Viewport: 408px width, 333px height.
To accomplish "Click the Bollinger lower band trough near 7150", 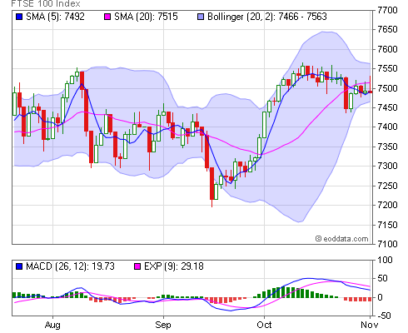I will tap(299, 221).
